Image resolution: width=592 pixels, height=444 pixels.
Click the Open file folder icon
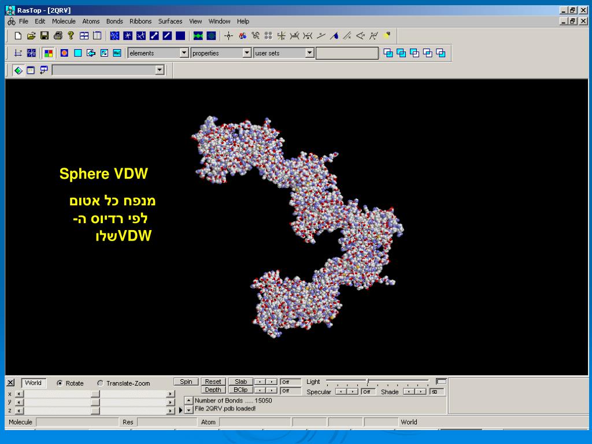31,36
